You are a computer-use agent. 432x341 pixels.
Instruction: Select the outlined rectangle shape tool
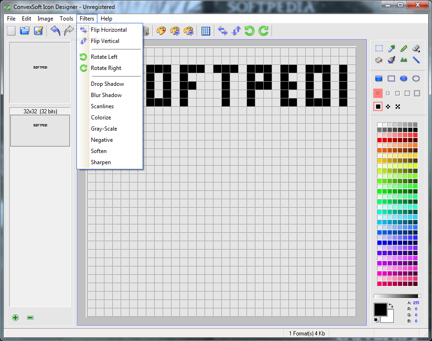pyautogui.click(x=391, y=79)
